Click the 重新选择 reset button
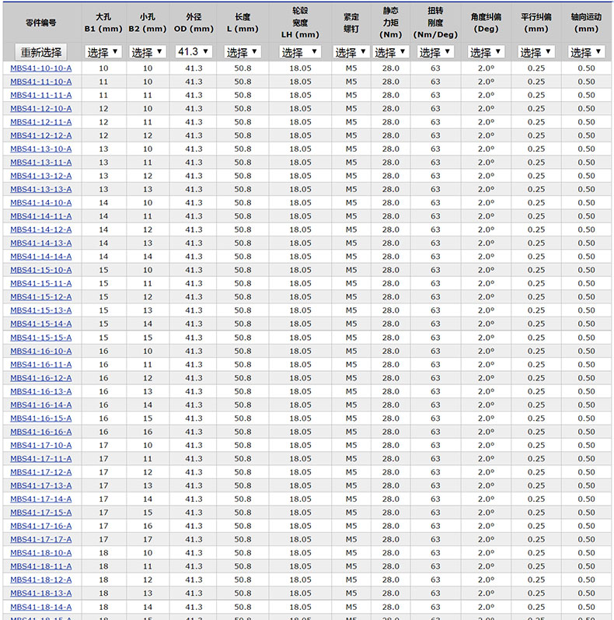 pos(41,52)
